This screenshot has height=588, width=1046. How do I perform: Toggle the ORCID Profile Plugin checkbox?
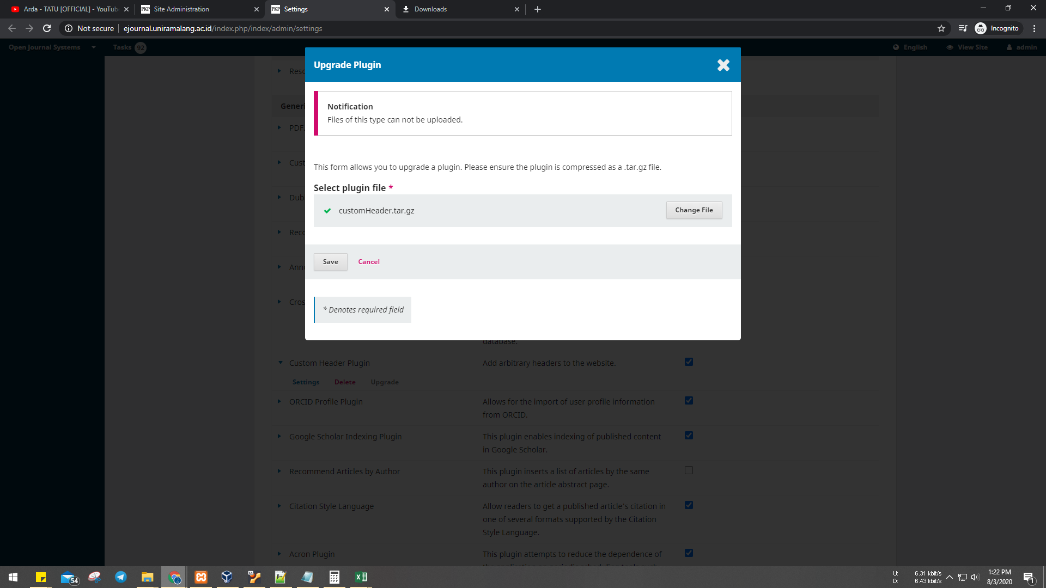click(x=689, y=401)
